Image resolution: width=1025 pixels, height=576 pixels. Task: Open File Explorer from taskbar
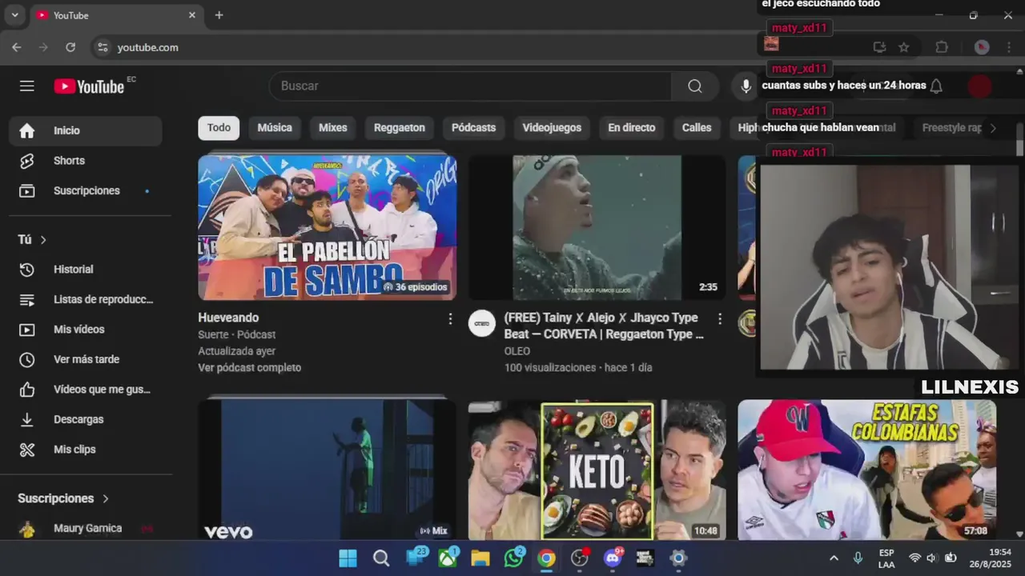coord(480,558)
